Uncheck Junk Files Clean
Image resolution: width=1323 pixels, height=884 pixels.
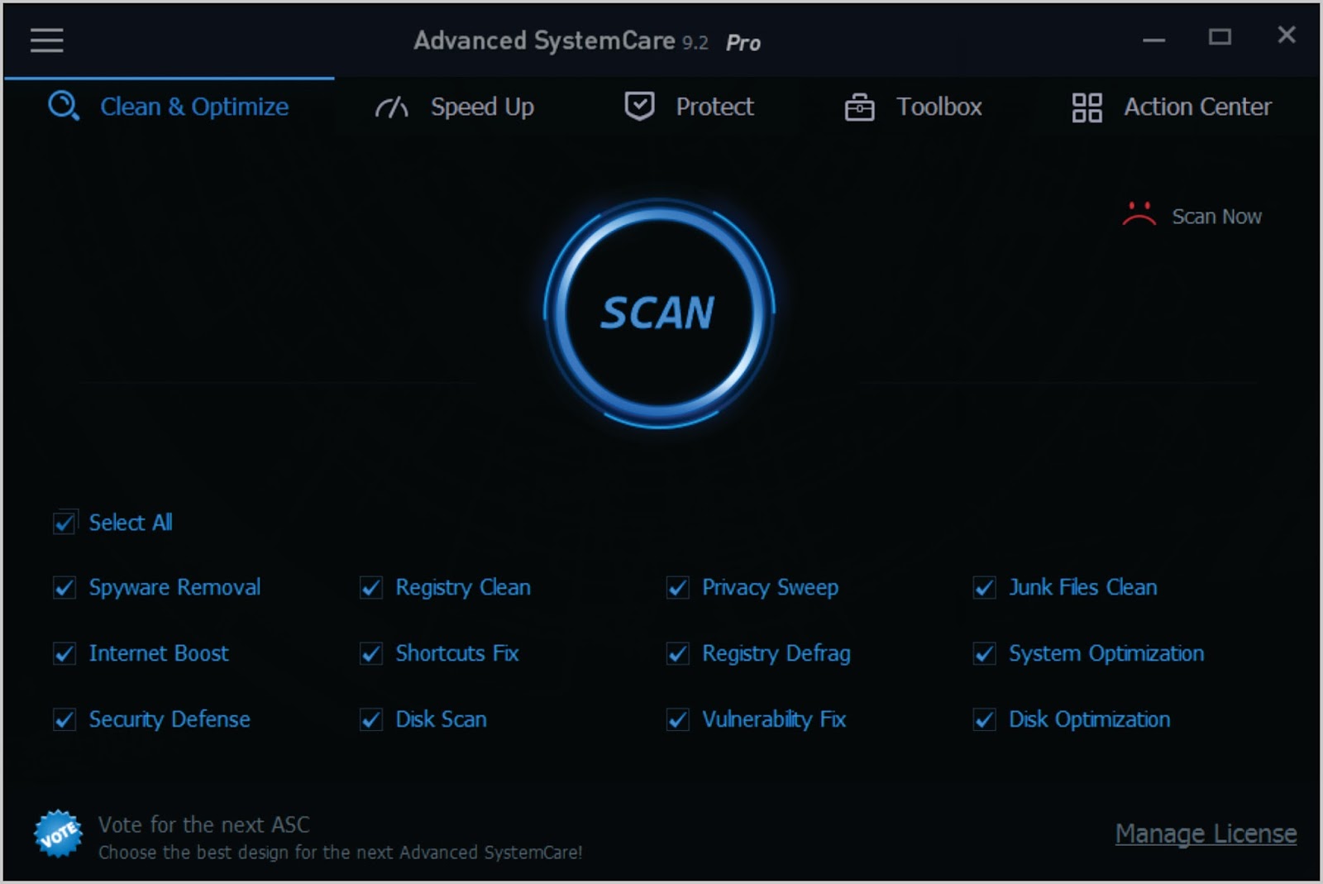tap(985, 587)
